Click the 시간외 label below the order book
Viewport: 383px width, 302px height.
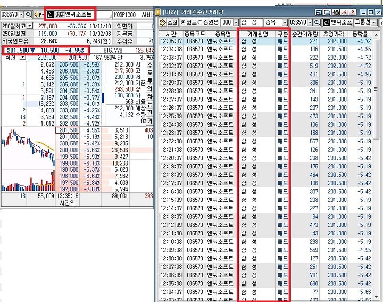(68, 203)
